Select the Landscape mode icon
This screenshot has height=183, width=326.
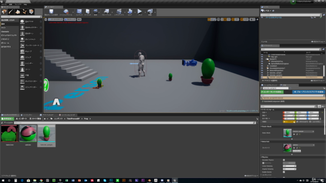[x=18, y=12]
